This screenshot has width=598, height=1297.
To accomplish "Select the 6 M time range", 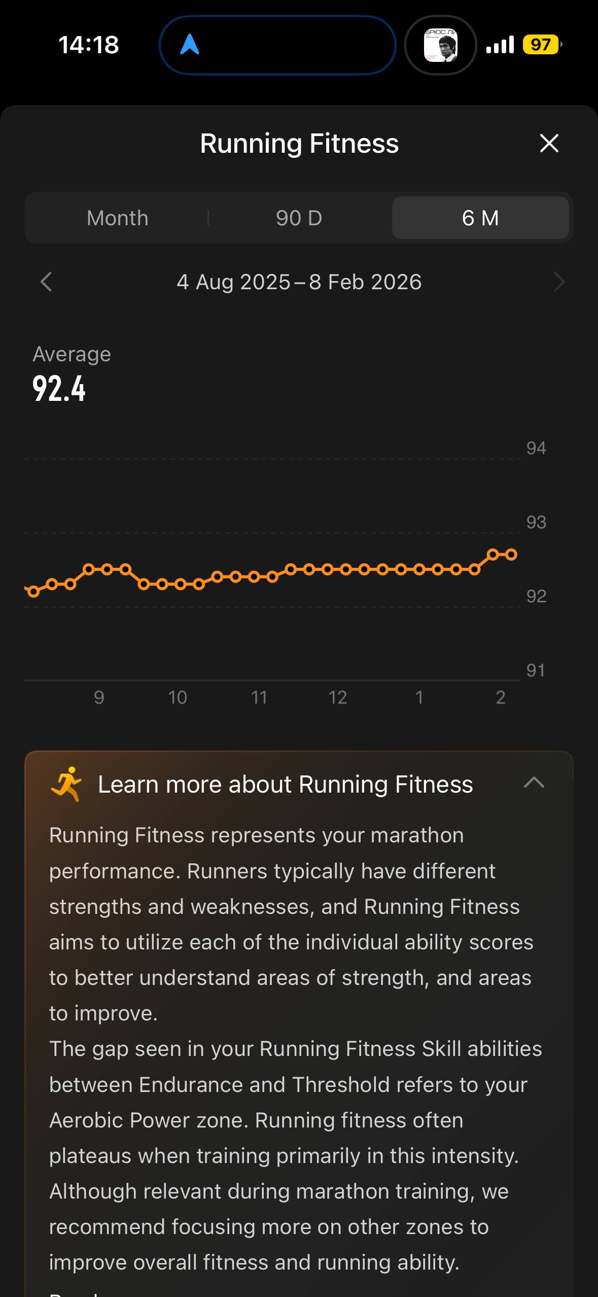I will 480,218.
